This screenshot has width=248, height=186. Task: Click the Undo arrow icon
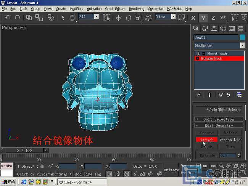8,18
